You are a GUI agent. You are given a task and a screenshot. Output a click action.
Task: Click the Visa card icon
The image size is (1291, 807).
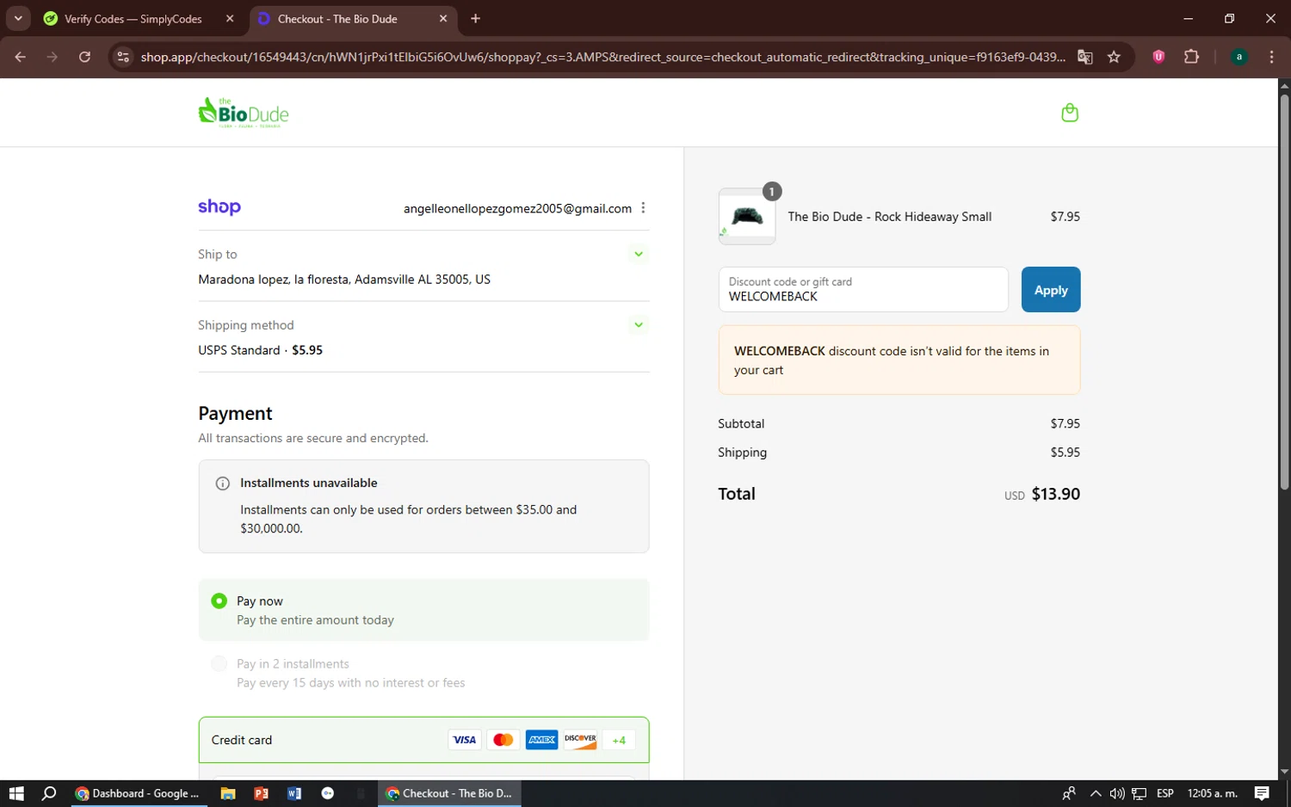pyautogui.click(x=465, y=740)
